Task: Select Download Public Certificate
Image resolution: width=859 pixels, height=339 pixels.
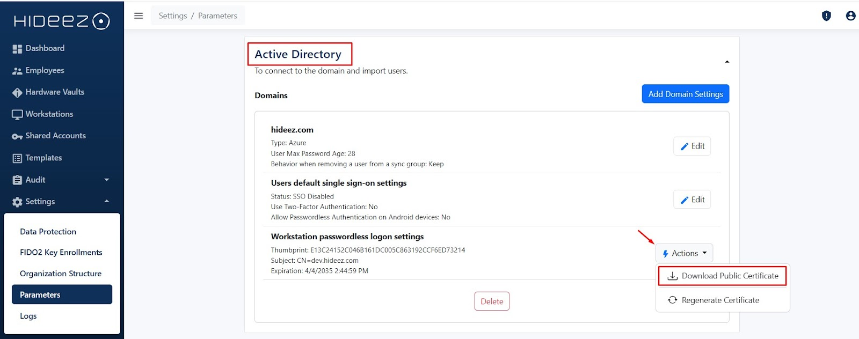Action: (x=723, y=276)
